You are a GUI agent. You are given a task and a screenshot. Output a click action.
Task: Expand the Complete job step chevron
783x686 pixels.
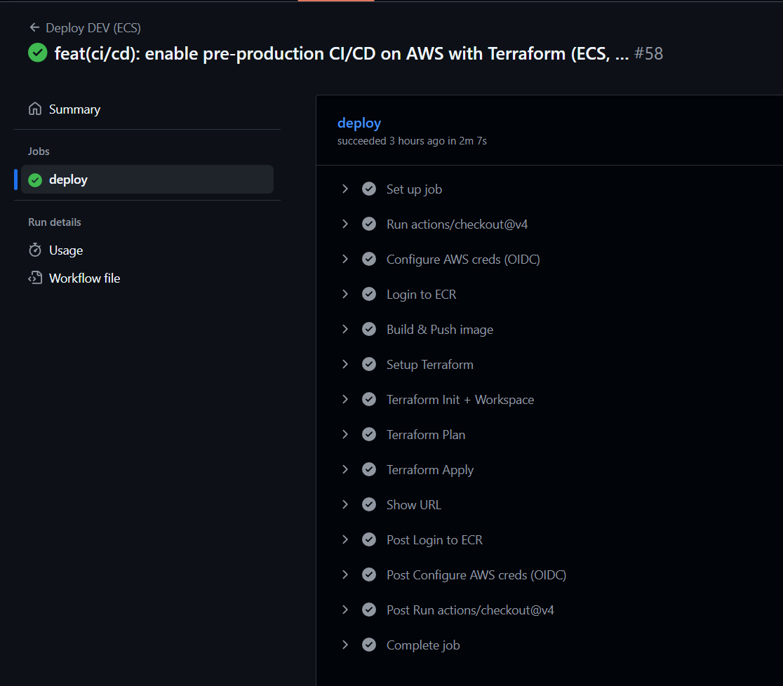pos(345,645)
